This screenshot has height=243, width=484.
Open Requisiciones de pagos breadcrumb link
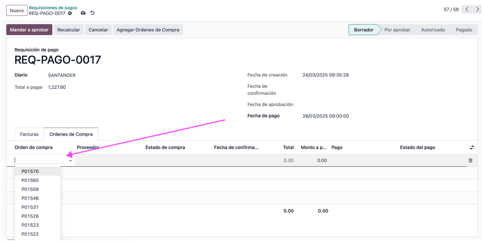[x=53, y=8]
